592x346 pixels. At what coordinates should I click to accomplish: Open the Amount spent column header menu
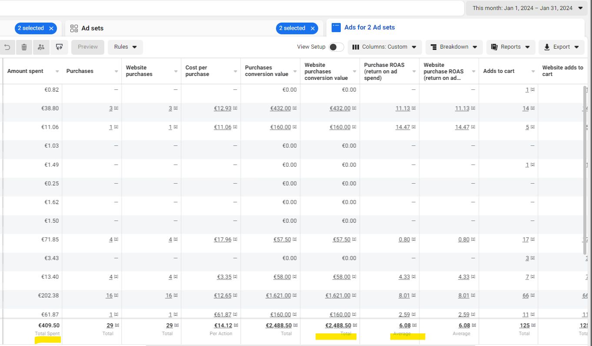click(57, 71)
